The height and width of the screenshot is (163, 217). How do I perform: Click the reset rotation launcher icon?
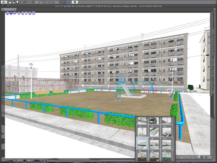[196, 157]
